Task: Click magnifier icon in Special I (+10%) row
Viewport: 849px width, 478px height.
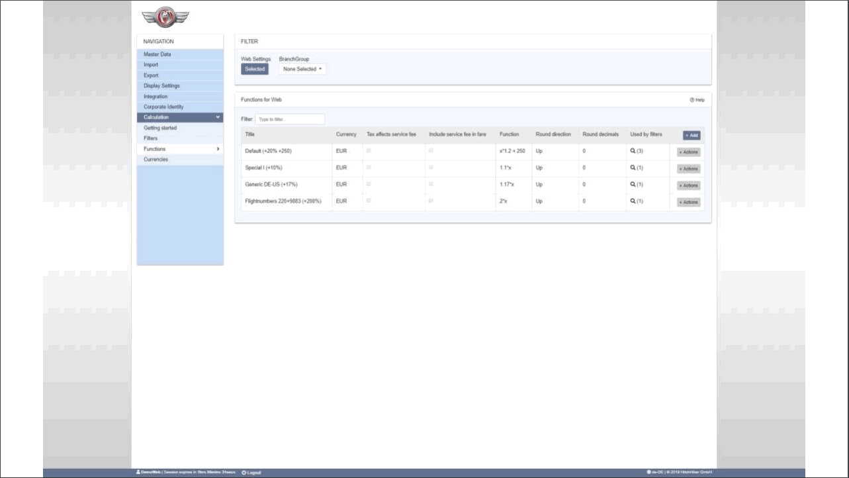Action: 633,168
